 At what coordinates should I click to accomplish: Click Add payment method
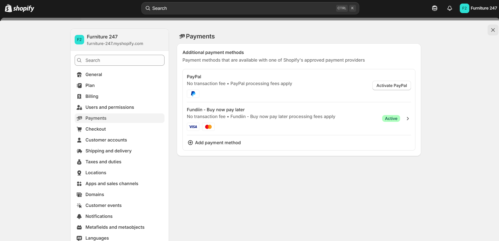[x=218, y=143]
